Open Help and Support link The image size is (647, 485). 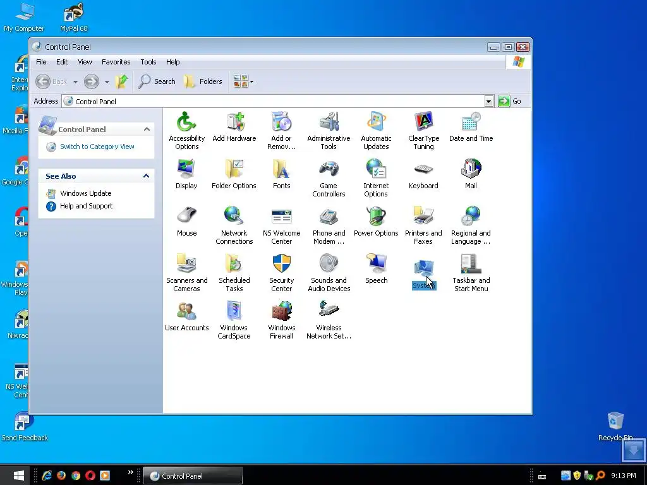click(x=86, y=207)
